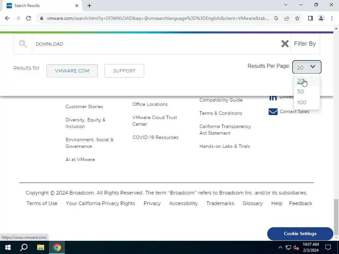Open Google search icon in address bar
339x254 pixels.
click(x=276, y=18)
